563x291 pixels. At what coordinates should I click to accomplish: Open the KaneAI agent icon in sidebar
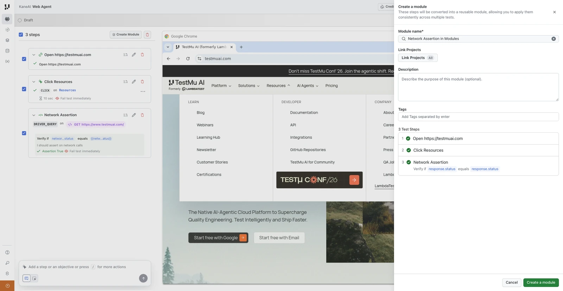click(7, 19)
